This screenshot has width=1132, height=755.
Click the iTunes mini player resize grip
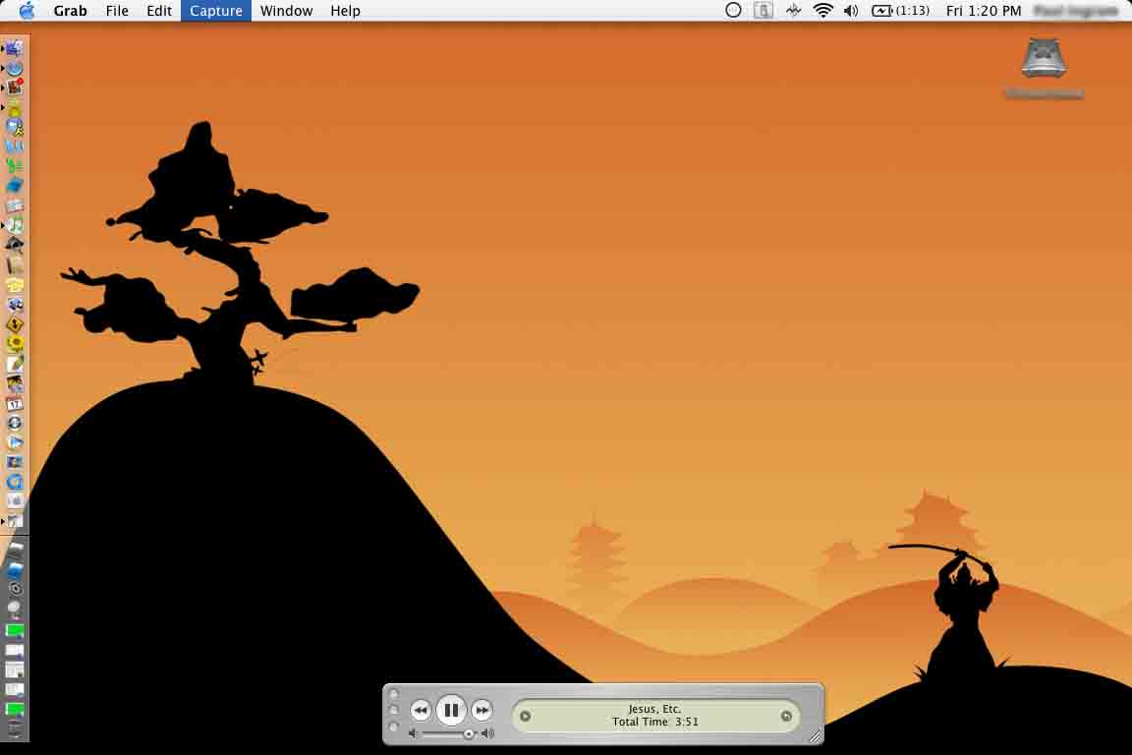tap(815, 736)
